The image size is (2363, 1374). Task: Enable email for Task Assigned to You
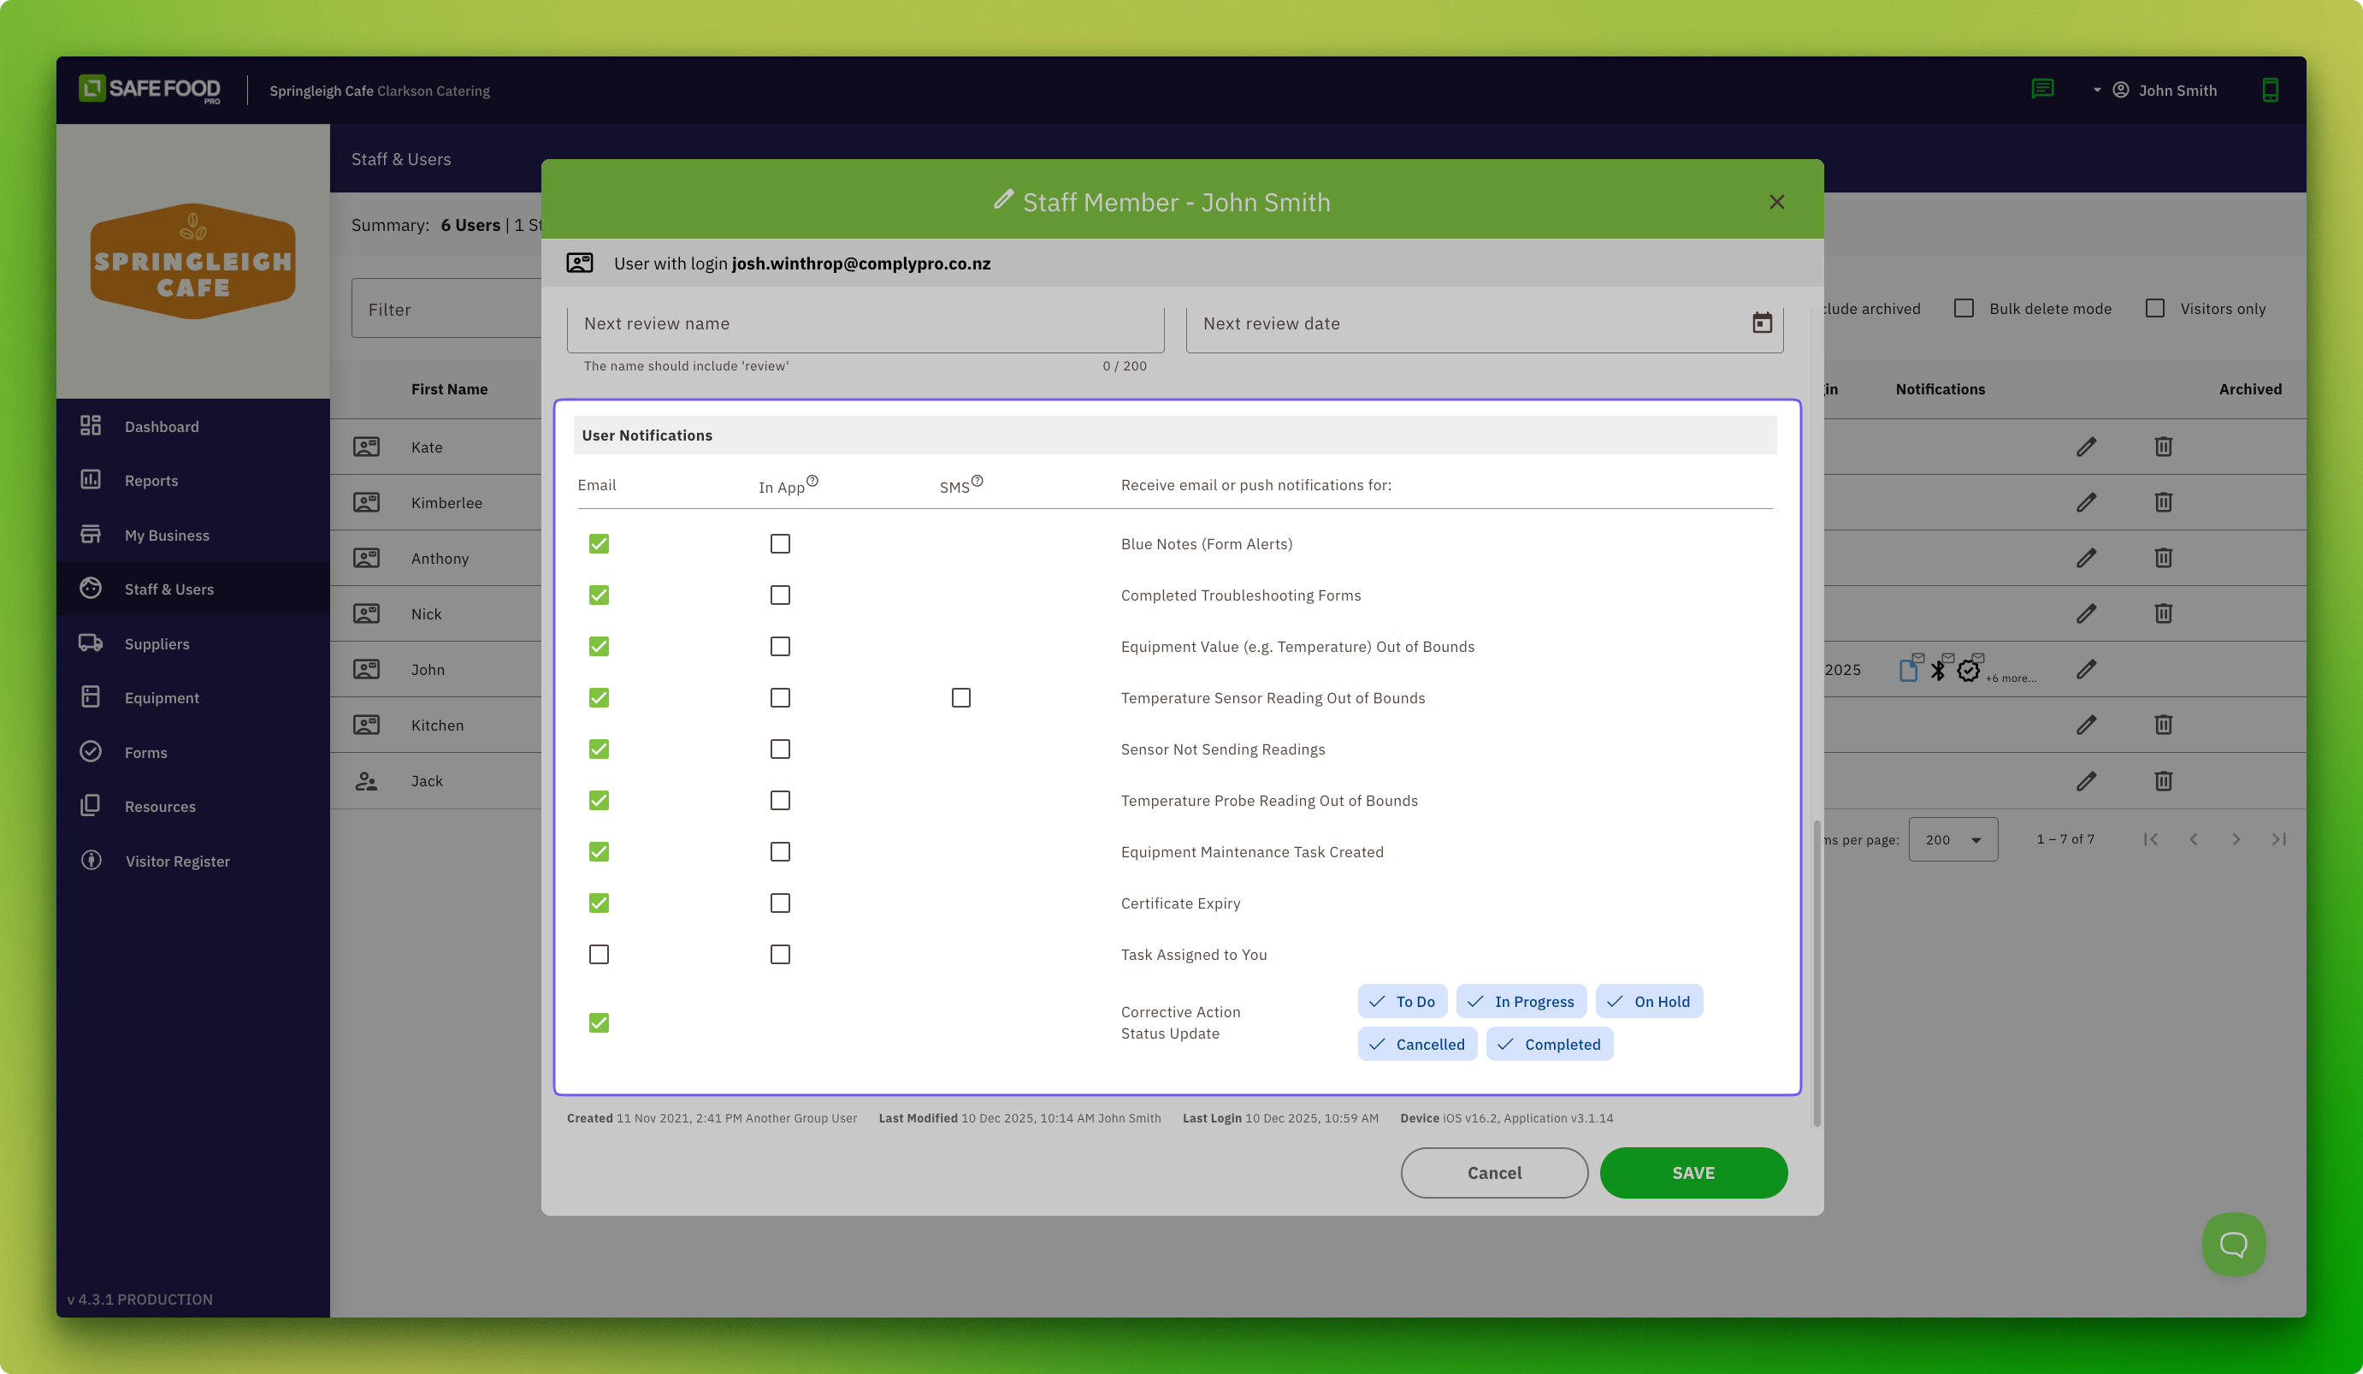[x=600, y=955]
